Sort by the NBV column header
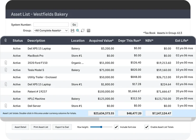The width and height of the screenshot is (196, 140). tap(149, 41)
